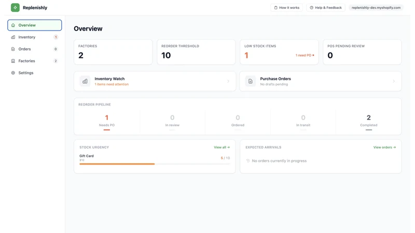Follow the View orders link
Viewport: 415px width, 233px height.
[x=384, y=147]
